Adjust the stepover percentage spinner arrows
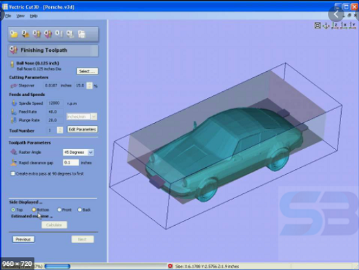Image resolution: width=359 pixels, height=270 pixels. click(x=90, y=86)
